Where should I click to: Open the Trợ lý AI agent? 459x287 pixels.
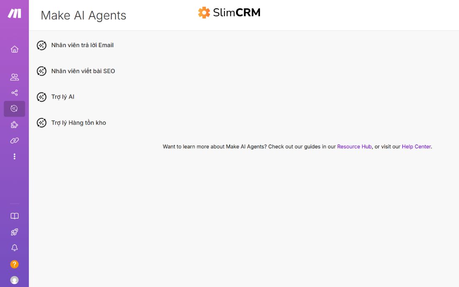coord(63,97)
